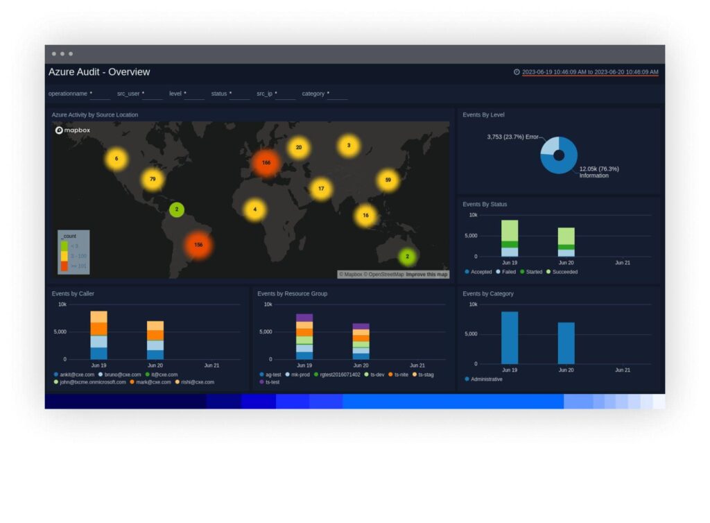
Task: Click the Events By Level panel title
Action: coord(483,115)
